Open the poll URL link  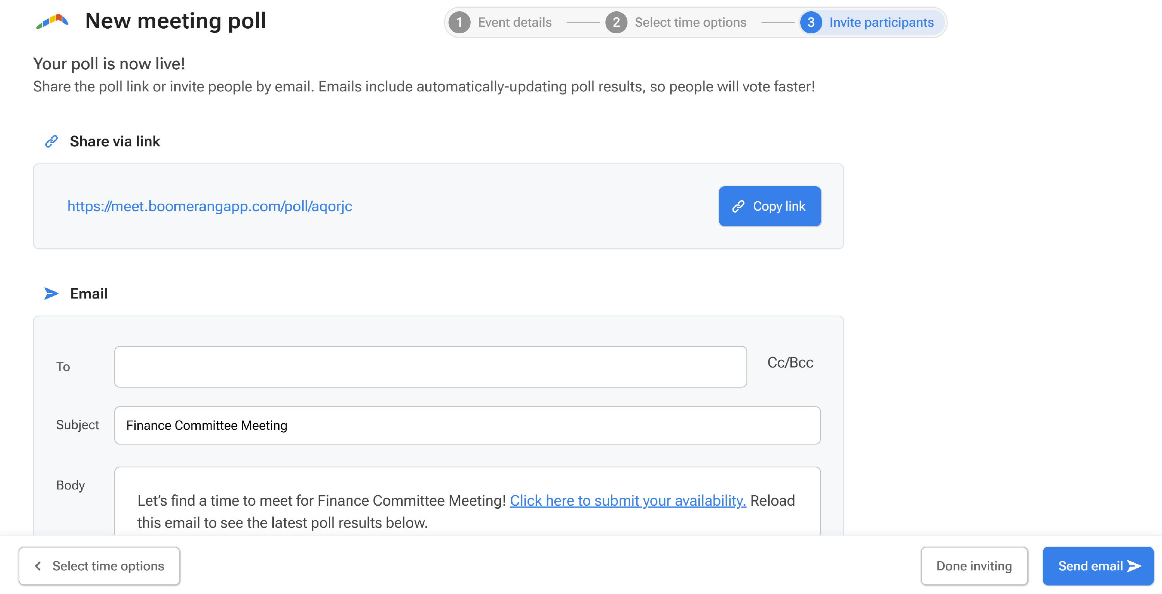click(x=210, y=206)
